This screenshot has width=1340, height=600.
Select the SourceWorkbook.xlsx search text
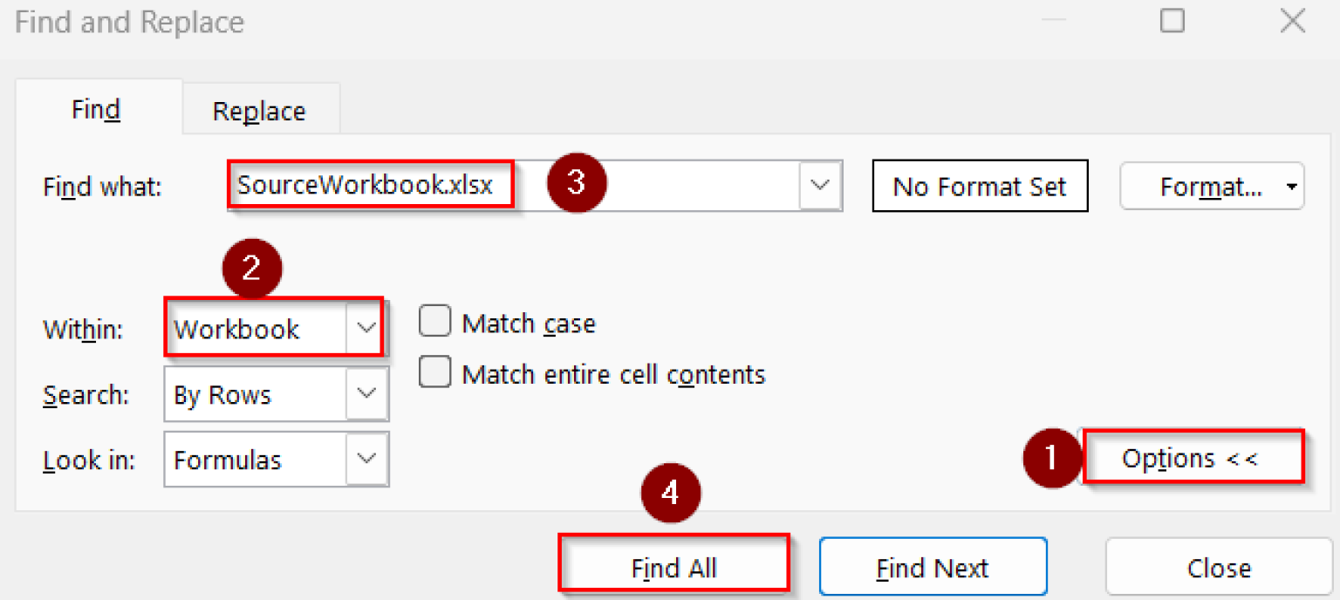click(368, 185)
